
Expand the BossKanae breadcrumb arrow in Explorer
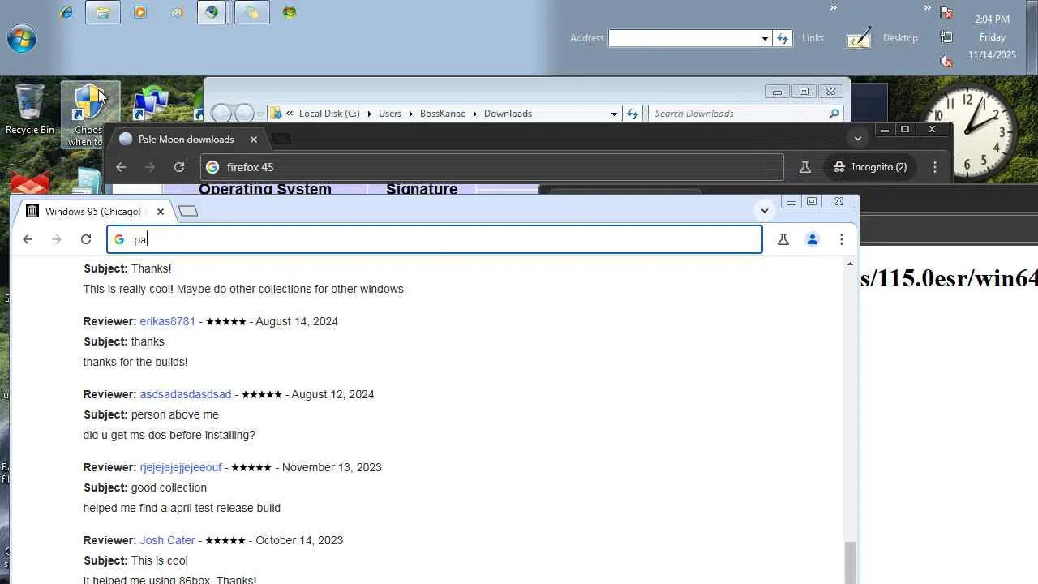point(475,114)
